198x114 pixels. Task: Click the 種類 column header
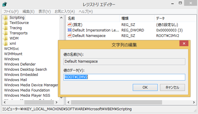coord(137,18)
